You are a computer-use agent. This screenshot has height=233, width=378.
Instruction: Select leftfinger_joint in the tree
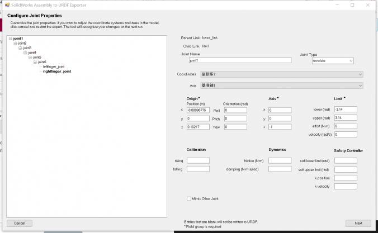click(x=54, y=66)
